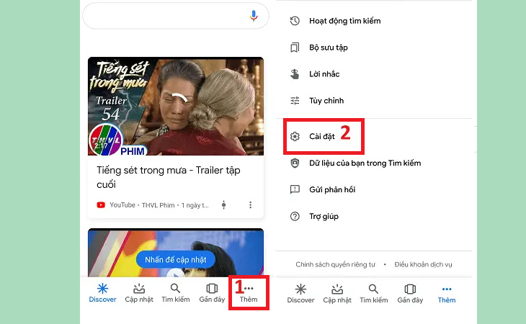Click the YouTube source icon on card

(101, 204)
